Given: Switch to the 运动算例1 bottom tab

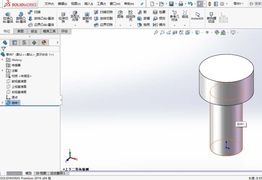Looking at the screenshot, I should (57, 173).
